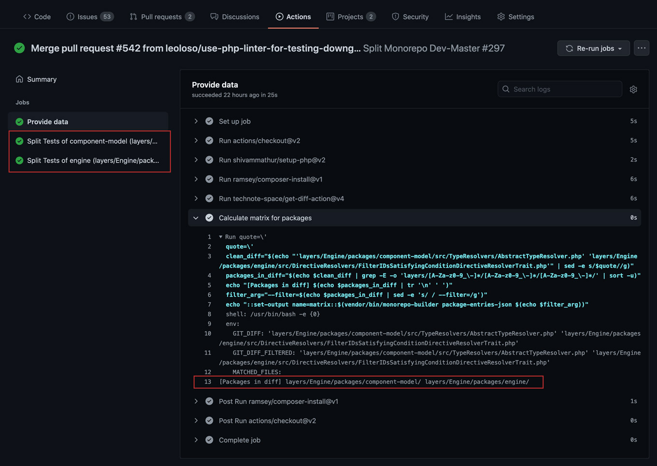Click log line number 10

pyautogui.click(x=208, y=334)
